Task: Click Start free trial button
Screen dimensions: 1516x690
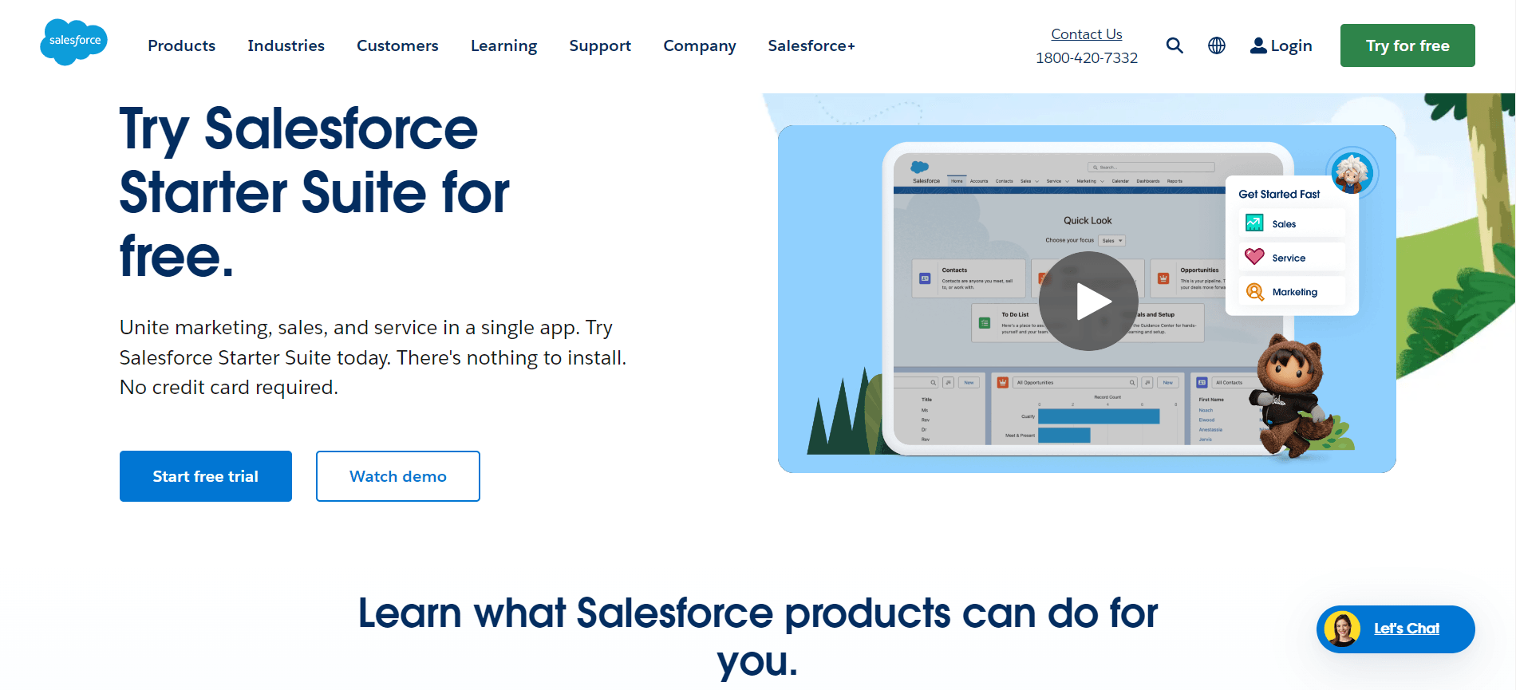Action: 206,476
